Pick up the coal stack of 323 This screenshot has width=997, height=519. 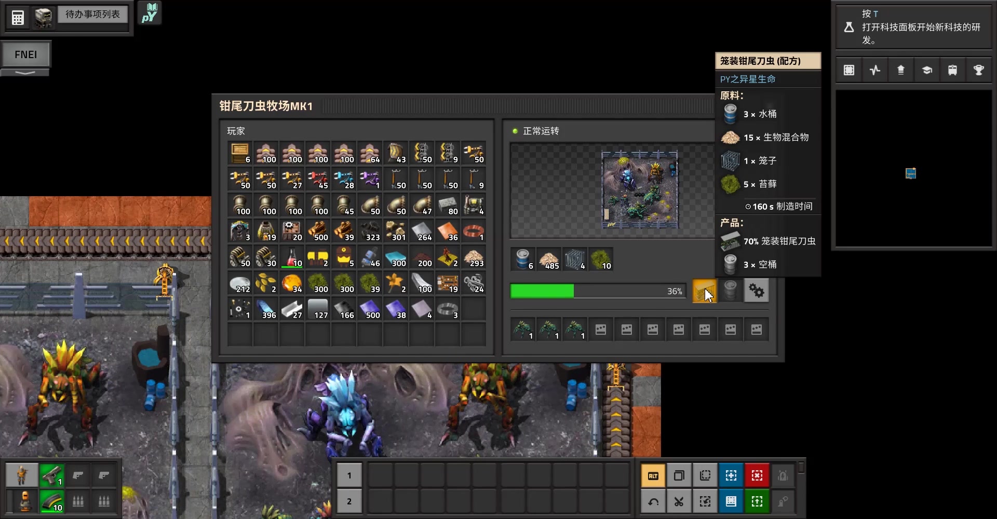coord(370,231)
